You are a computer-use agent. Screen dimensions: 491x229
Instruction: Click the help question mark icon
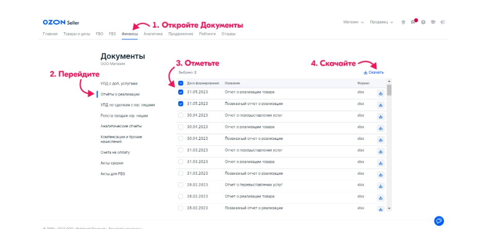pyautogui.click(x=423, y=23)
